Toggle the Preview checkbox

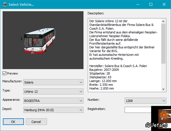tap(5, 73)
